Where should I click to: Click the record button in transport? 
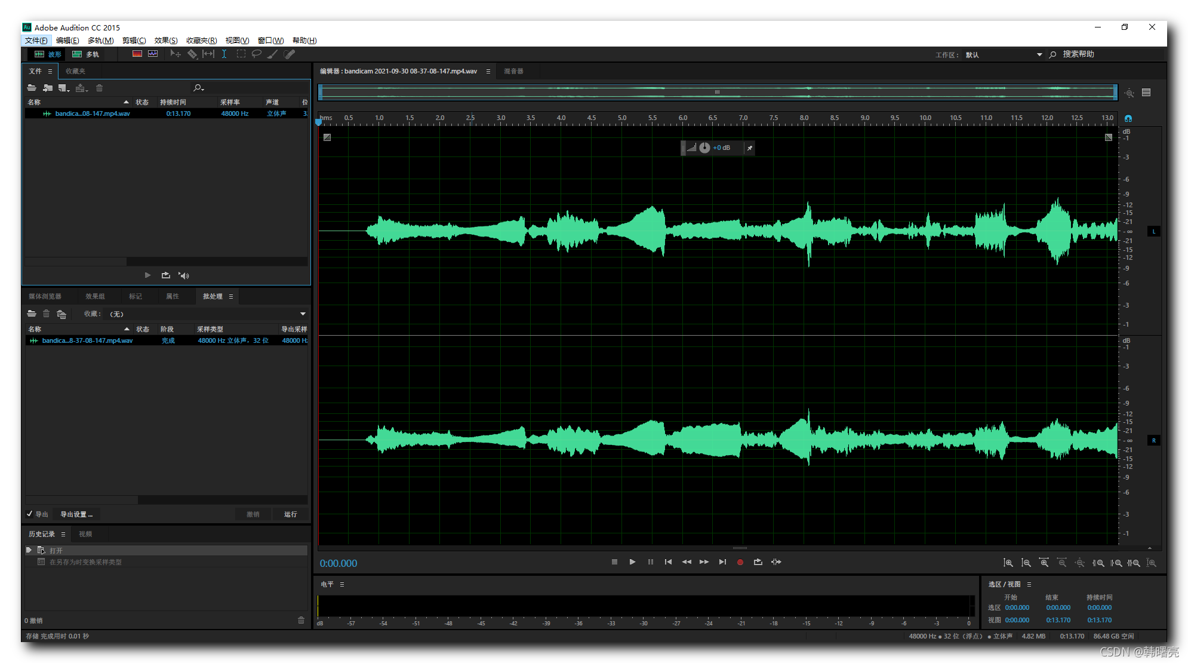(x=740, y=562)
